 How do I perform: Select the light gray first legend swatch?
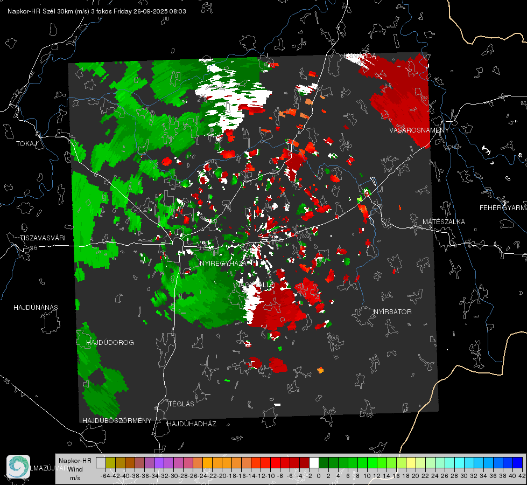tap(101, 463)
